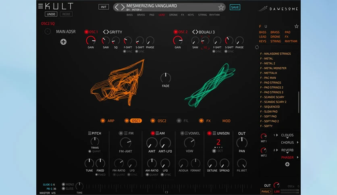
Task: Disable the AM section
Action: (153, 133)
